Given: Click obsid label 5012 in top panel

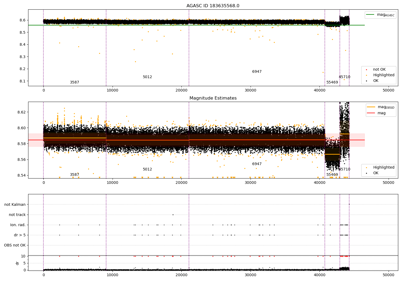Looking at the screenshot, I should click(147, 77).
